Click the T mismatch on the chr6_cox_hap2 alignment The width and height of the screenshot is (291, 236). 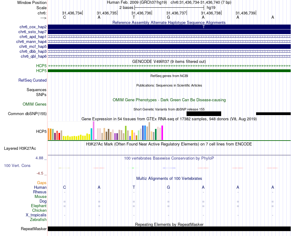tap(204, 27)
